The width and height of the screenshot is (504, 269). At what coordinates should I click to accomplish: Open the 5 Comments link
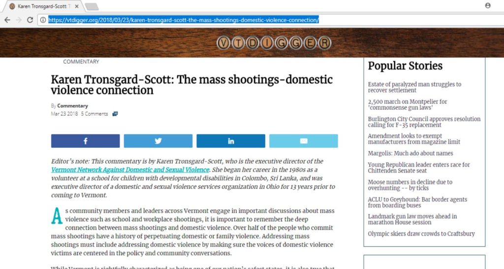coord(94,114)
